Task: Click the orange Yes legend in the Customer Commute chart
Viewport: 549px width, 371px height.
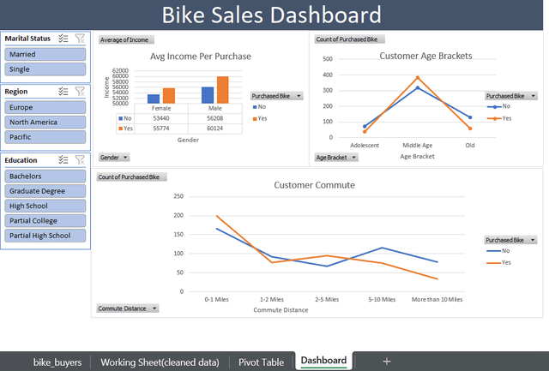Action: tap(500, 264)
